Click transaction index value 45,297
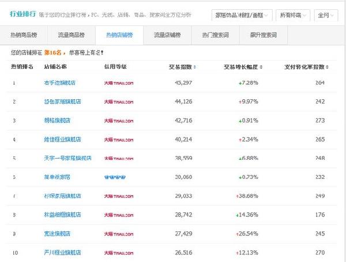Image resolution: width=346 pixels, height=262 pixels. pyautogui.click(x=183, y=83)
